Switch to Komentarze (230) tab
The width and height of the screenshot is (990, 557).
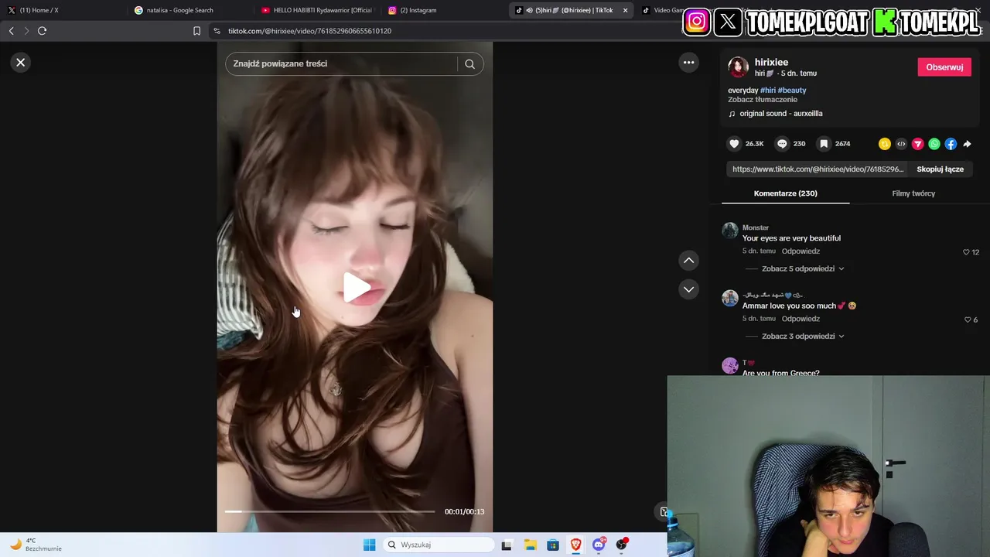pos(786,193)
